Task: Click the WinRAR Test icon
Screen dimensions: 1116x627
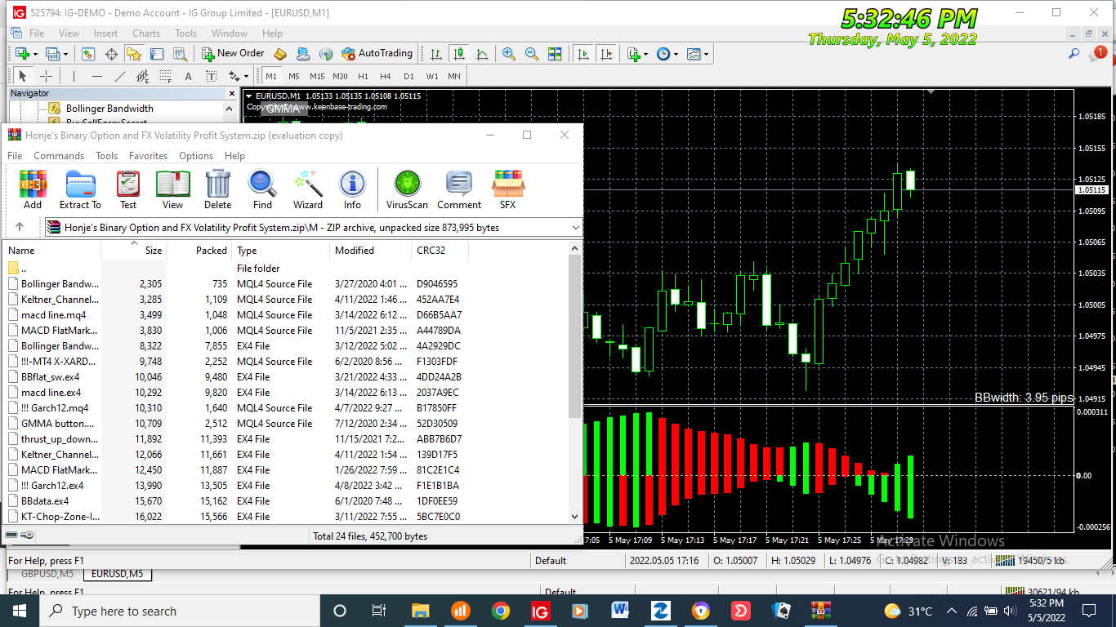Action: (x=128, y=189)
